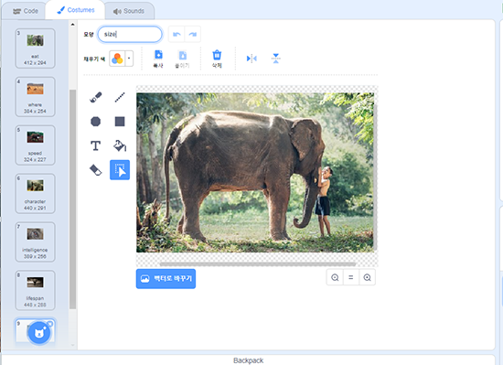
Task: Select the Line tool
Action: point(120,97)
